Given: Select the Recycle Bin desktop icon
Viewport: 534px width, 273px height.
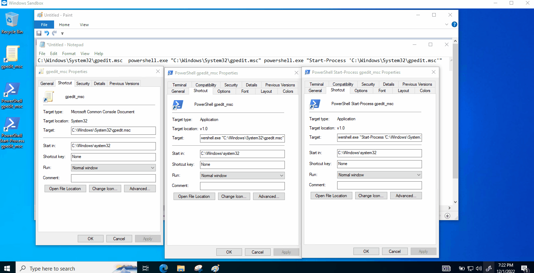Looking at the screenshot, I should click(x=12, y=23).
